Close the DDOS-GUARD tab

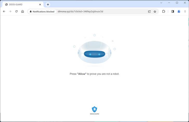coord(40,5)
